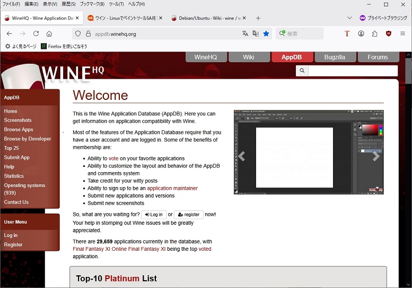Click the Photoshop screenshot thumbnail

[x=309, y=153]
